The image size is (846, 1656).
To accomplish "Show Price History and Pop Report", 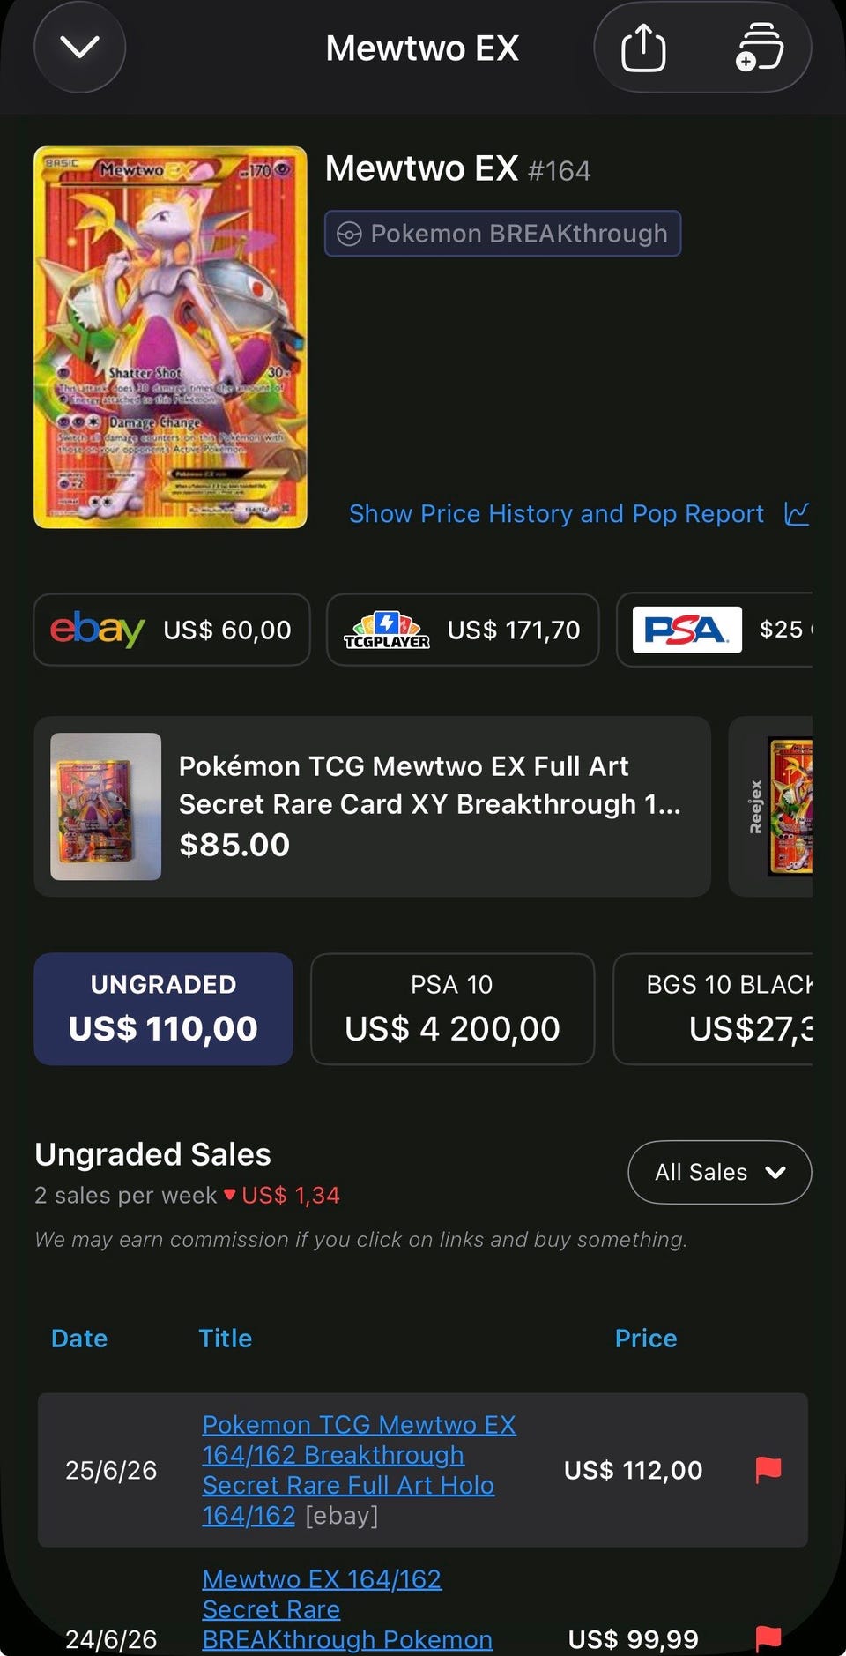I will point(556,513).
